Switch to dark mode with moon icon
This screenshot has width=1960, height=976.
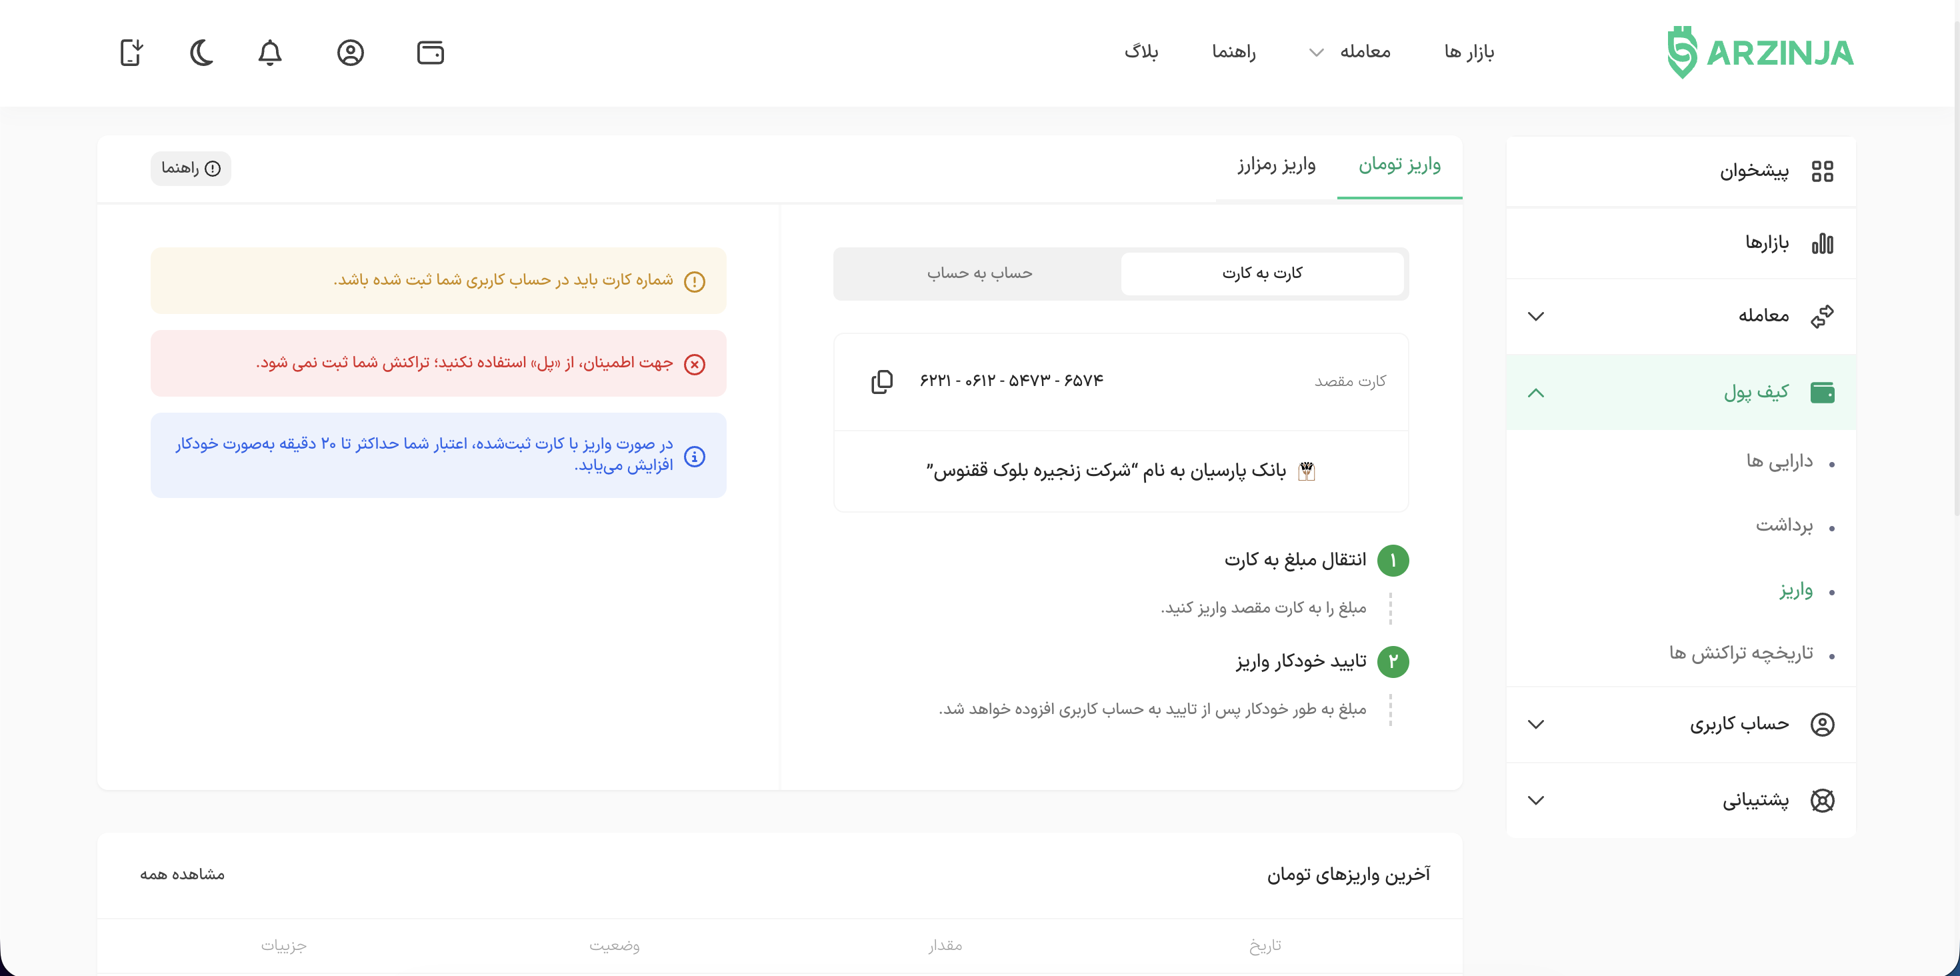pyautogui.click(x=201, y=53)
